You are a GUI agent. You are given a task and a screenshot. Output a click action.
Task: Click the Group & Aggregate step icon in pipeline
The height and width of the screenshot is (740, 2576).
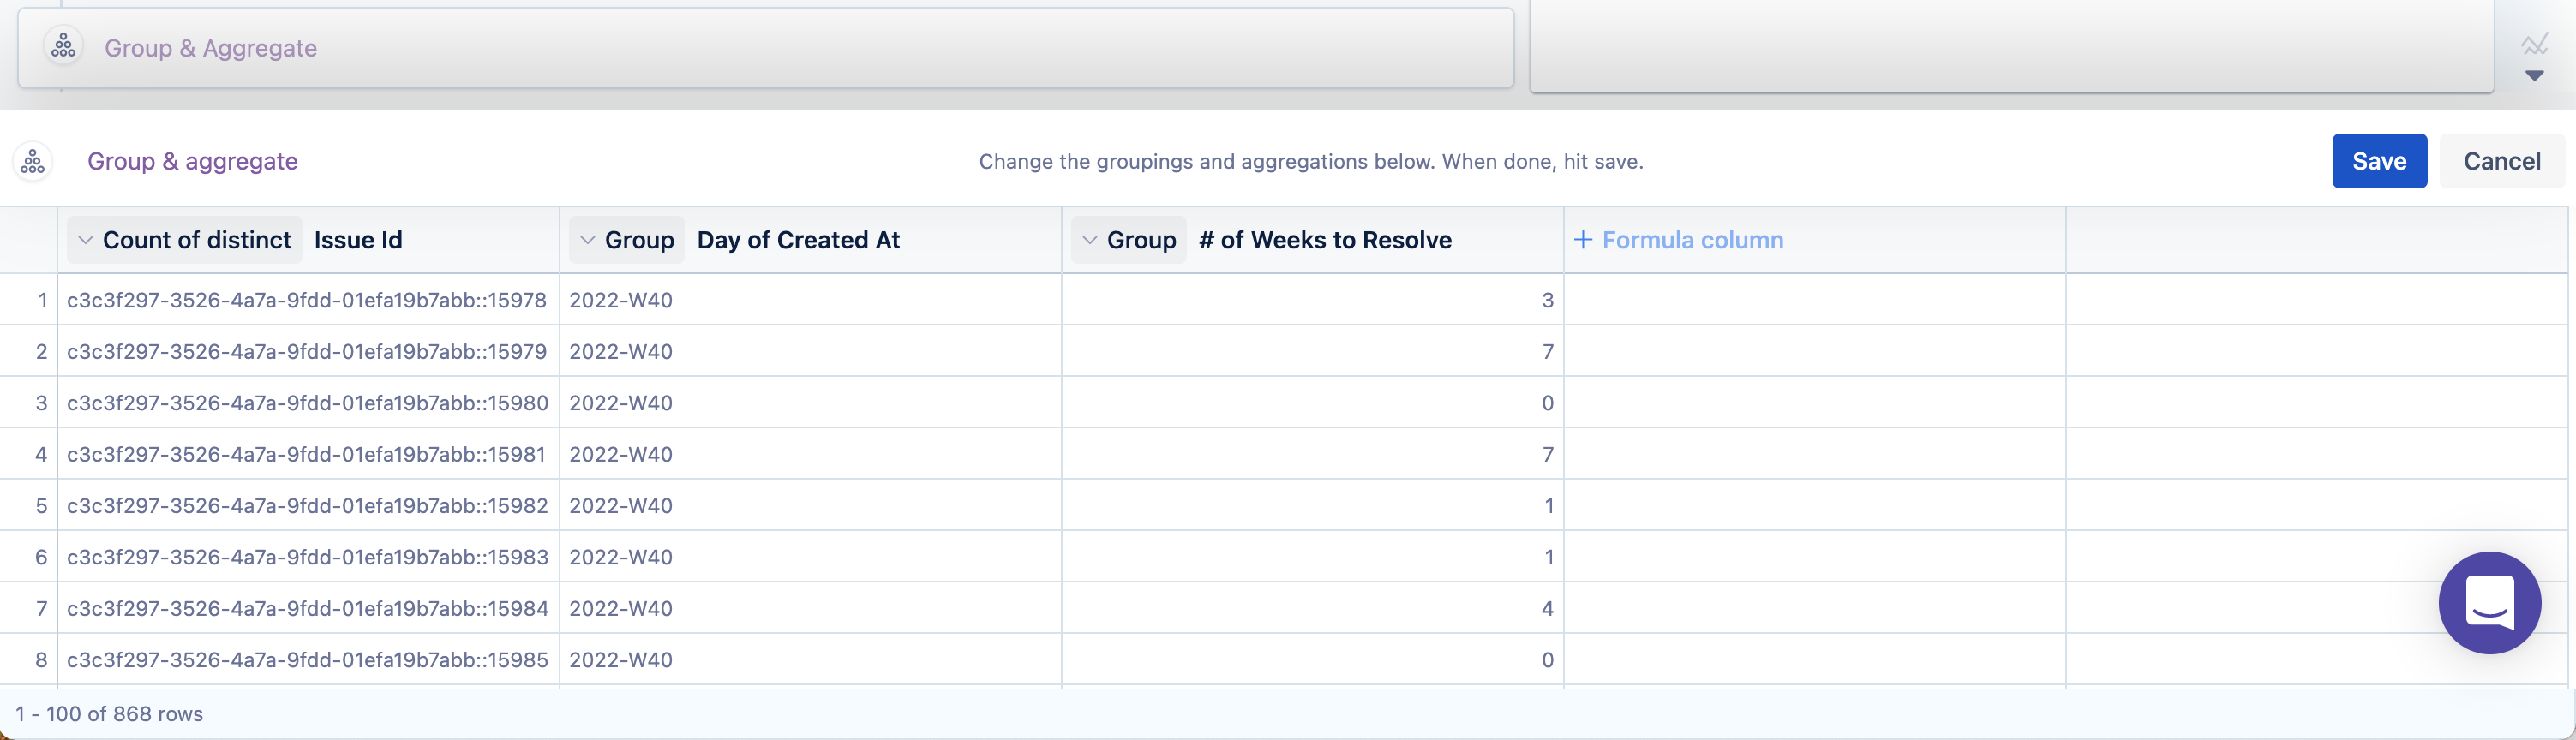tap(63, 47)
